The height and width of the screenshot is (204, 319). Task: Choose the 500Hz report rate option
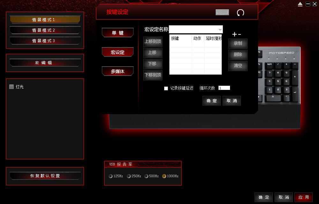tap(146, 176)
